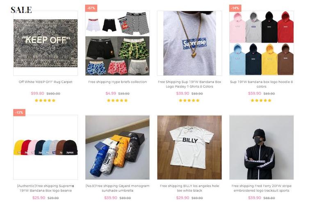This screenshot has height=202, width=310.
Task: Open Sup 19FW bandana box logo hoodie link
Action: [261, 84]
